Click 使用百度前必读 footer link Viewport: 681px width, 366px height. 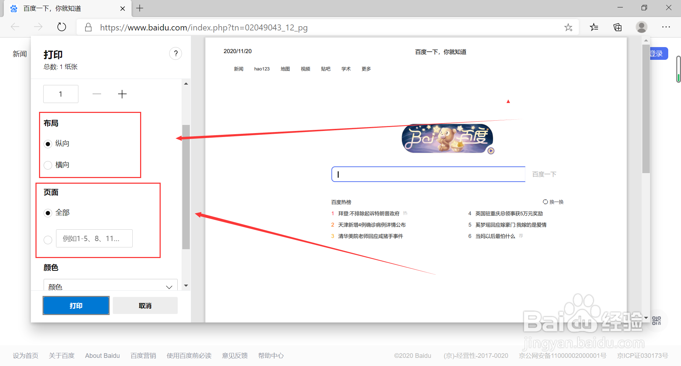(189, 355)
